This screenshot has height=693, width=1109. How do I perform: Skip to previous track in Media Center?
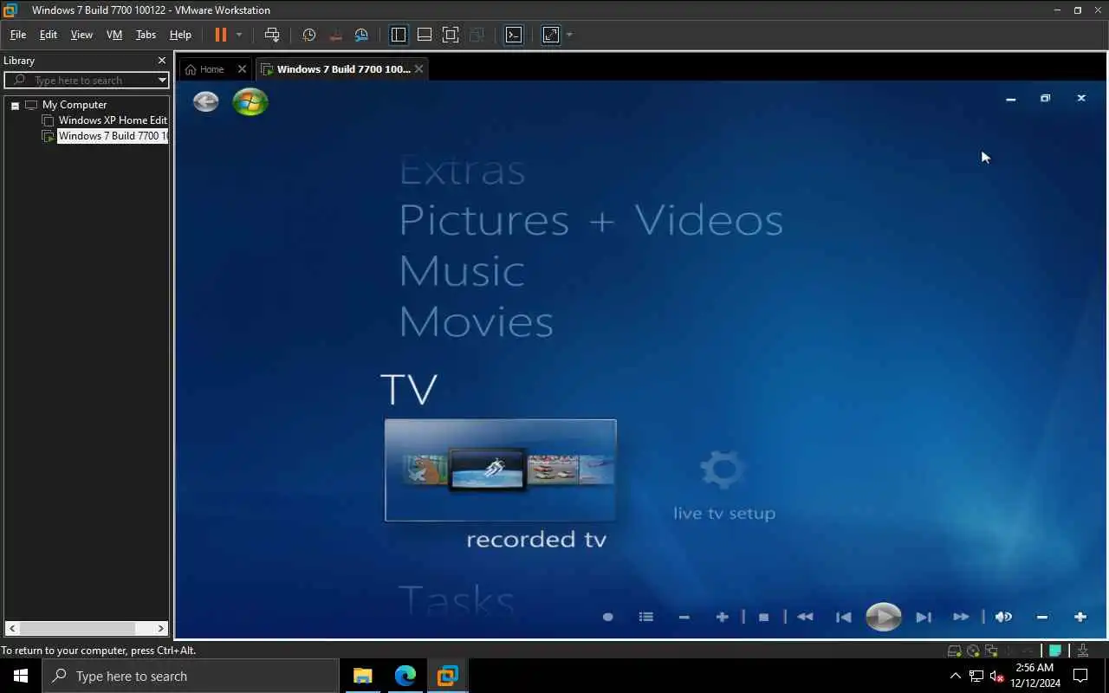pos(843,617)
